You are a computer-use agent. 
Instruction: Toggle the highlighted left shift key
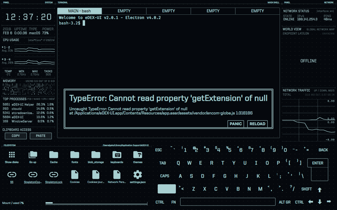(167, 189)
